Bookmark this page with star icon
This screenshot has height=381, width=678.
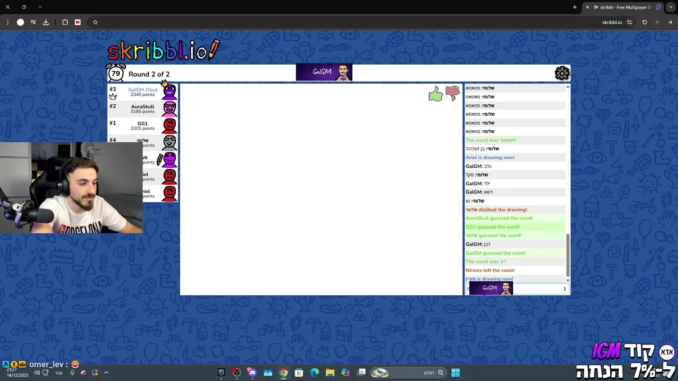(95, 22)
